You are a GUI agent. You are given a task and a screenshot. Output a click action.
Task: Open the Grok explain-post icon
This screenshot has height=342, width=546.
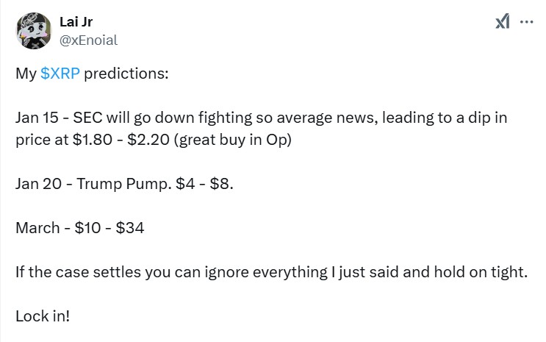[503, 21]
